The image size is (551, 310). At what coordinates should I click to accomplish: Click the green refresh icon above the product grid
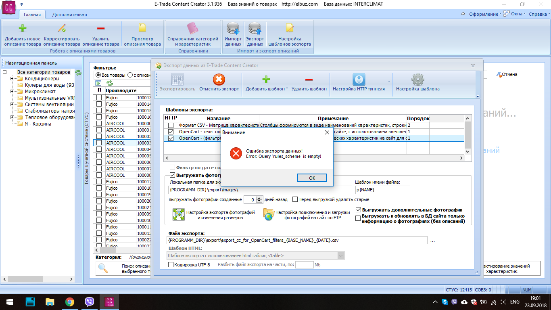[x=110, y=83]
